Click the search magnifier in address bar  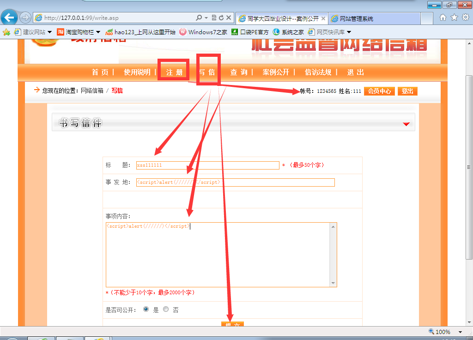pos(199,18)
